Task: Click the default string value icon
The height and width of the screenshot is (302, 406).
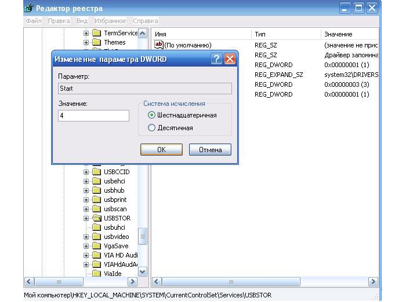Action: [x=159, y=45]
